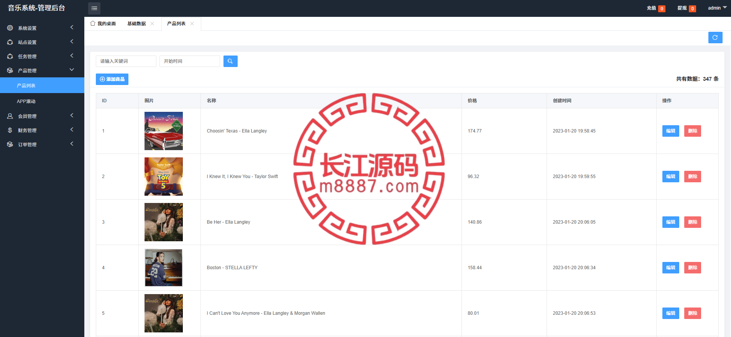Delete the Choosin' Texas product row
Screen dimensions: 731x337
click(x=692, y=131)
